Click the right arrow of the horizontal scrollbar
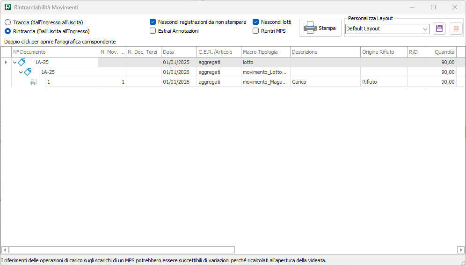Image resolution: width=466 pixels, height=266 pixels. [x=460, y=250]
